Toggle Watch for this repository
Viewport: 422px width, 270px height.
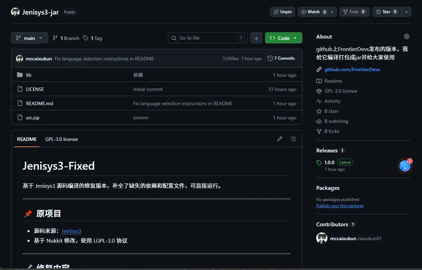click(313, 12)
